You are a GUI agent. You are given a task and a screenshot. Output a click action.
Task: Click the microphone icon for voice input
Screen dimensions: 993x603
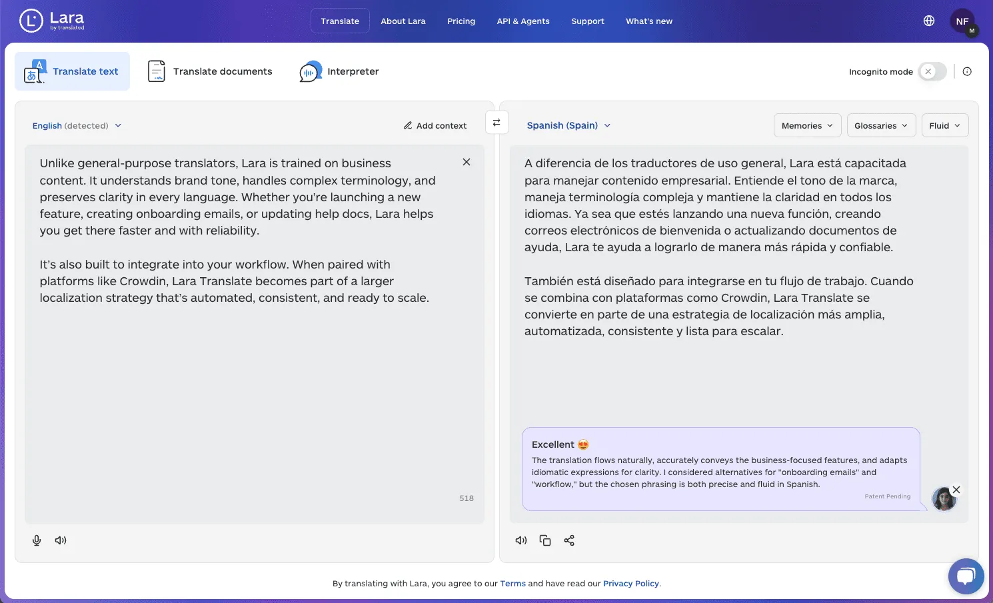coord(37,540)
